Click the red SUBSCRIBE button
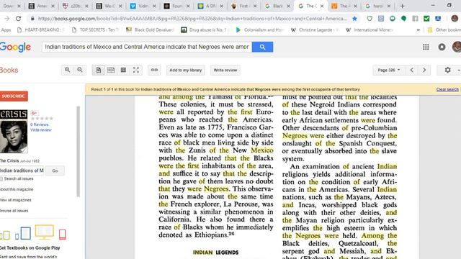Screen dimensions: 461x259 click(x=14, y=96)
